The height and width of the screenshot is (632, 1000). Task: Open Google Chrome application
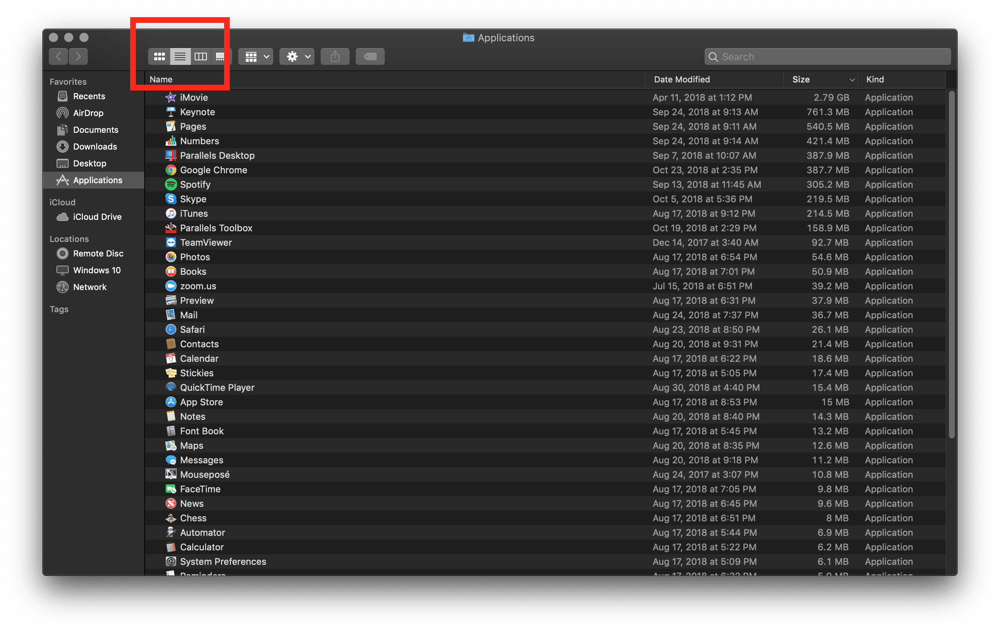pos(213,170)
